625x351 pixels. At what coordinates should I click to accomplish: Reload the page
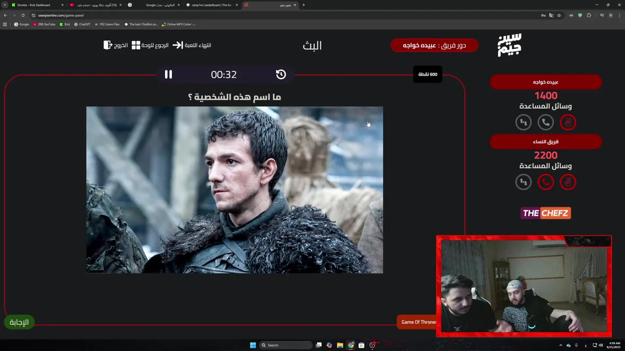click(22, 15)
